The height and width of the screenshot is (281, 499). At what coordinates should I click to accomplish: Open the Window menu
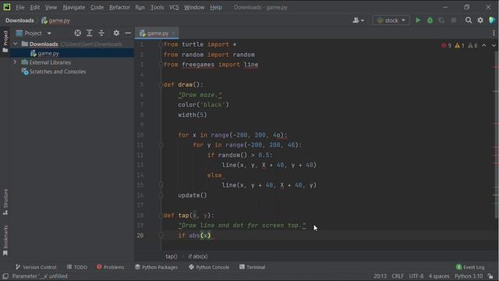point(194,7)
